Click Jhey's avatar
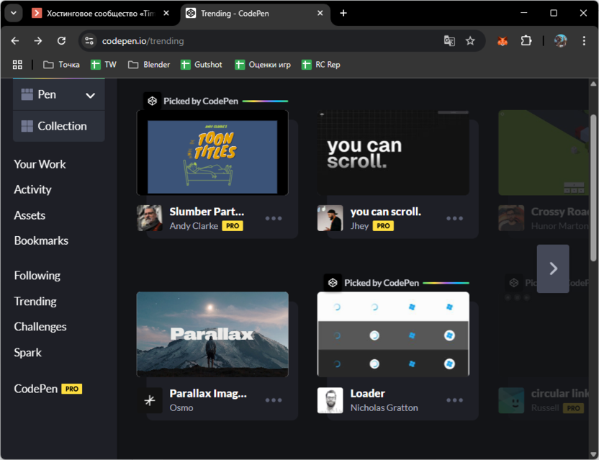 click(x=330, y=218)
